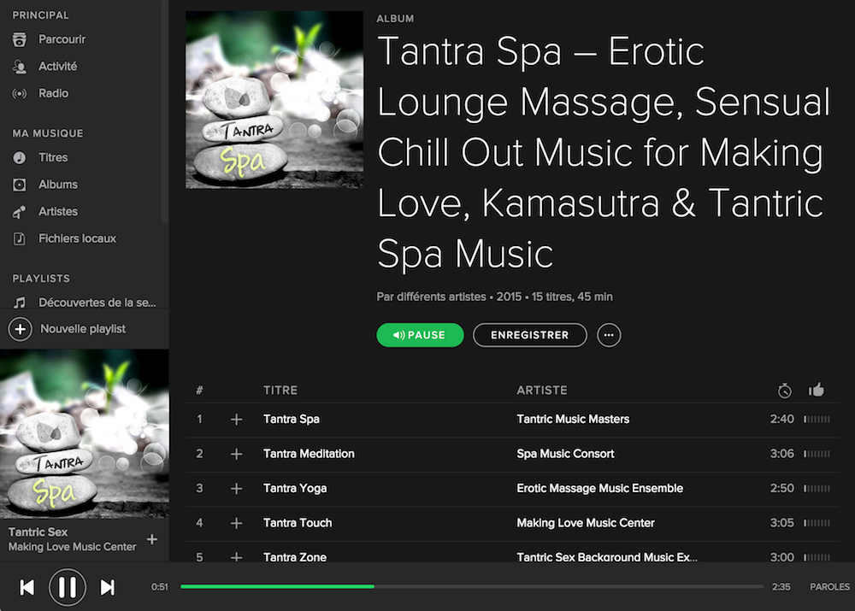Click the now-playing album artwork in sidebar
855x611 pixels.
click(85, 434)
